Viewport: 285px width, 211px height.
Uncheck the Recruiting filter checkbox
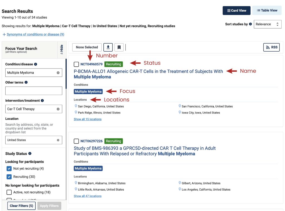click(x=9, y=177)
